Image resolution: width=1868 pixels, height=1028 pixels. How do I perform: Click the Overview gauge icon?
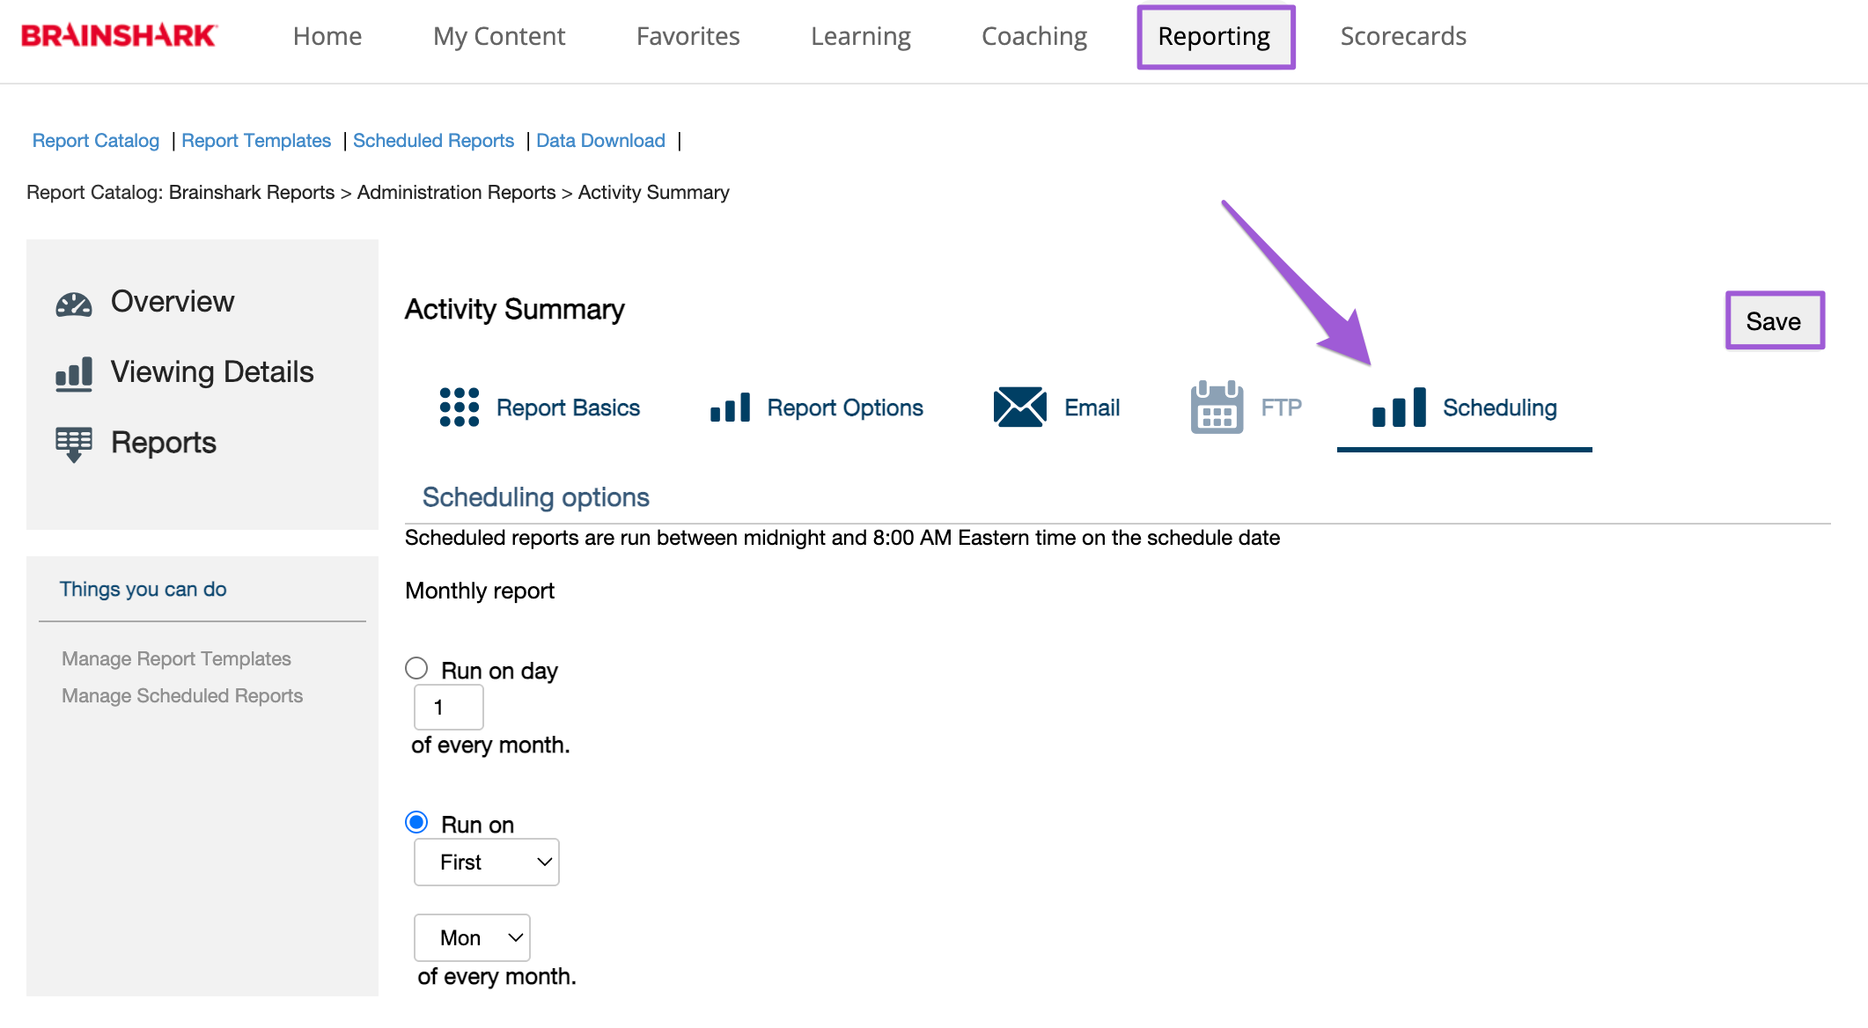[74, 304]
